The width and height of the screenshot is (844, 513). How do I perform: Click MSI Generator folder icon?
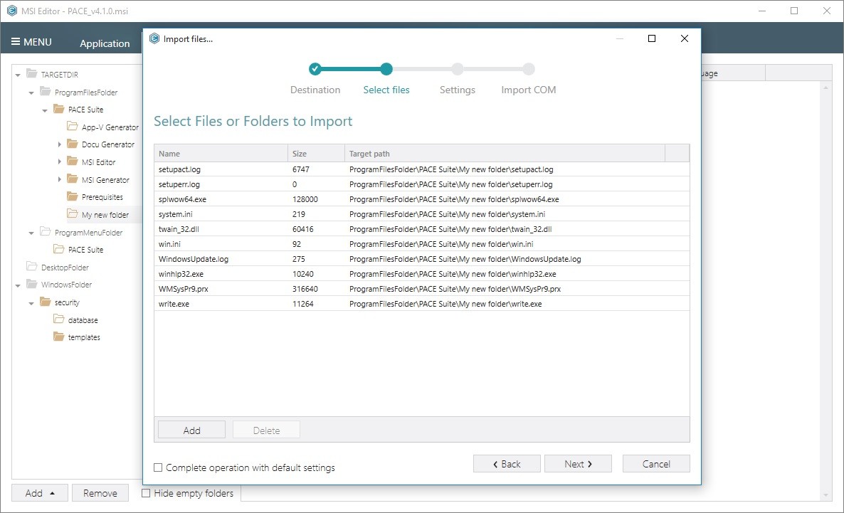click(x=72, y=179)
